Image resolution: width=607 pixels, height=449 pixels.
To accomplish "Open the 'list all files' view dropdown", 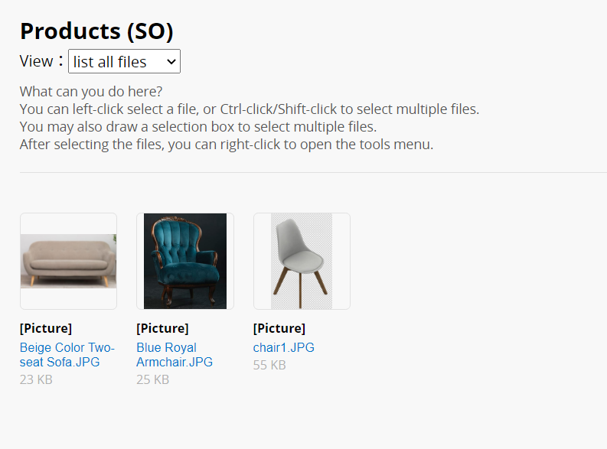I will [x=124, y=61].
